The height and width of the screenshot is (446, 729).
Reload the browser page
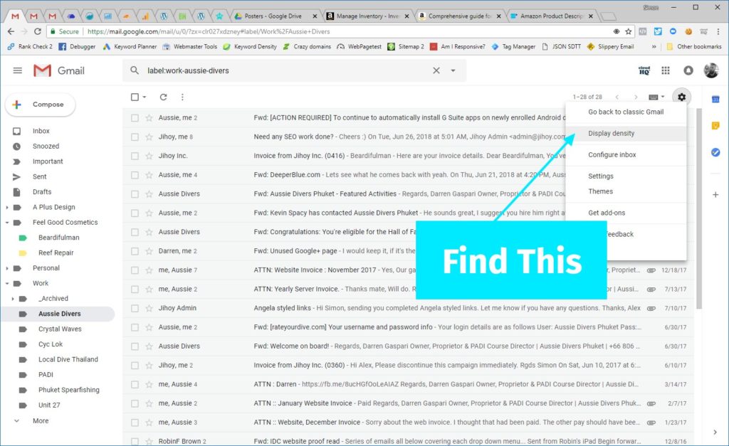tap(38, 31)
